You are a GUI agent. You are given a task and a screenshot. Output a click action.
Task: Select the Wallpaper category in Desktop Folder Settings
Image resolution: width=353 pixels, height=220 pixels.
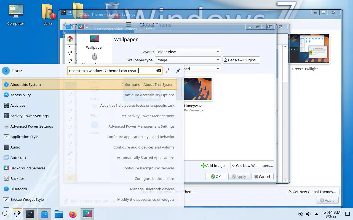[94, 42]
